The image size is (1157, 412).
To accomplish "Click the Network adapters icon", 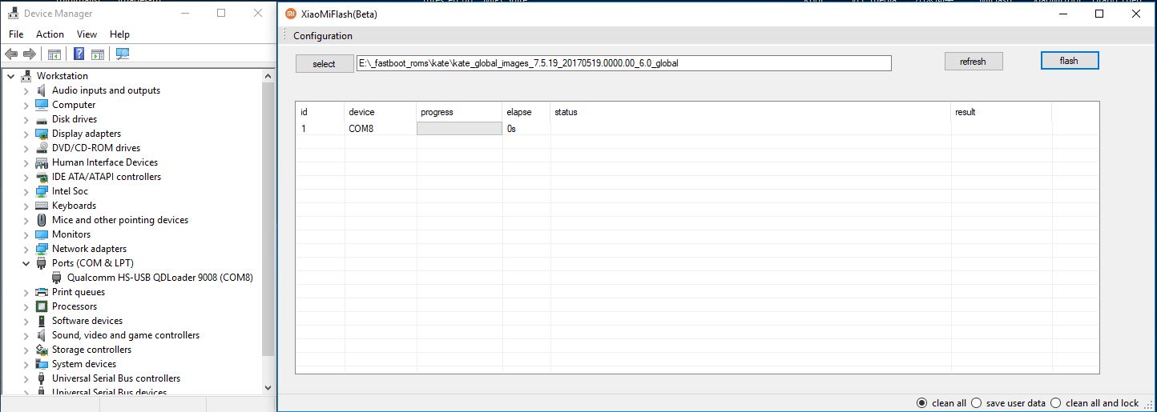I will click(x=42, y=249).
